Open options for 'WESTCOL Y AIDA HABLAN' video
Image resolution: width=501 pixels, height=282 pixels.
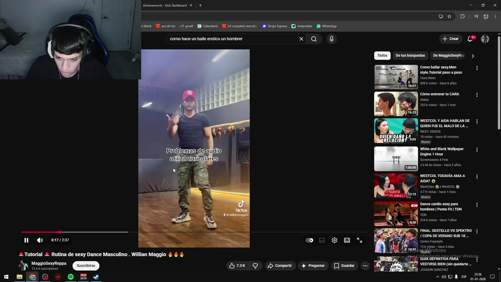477,121
